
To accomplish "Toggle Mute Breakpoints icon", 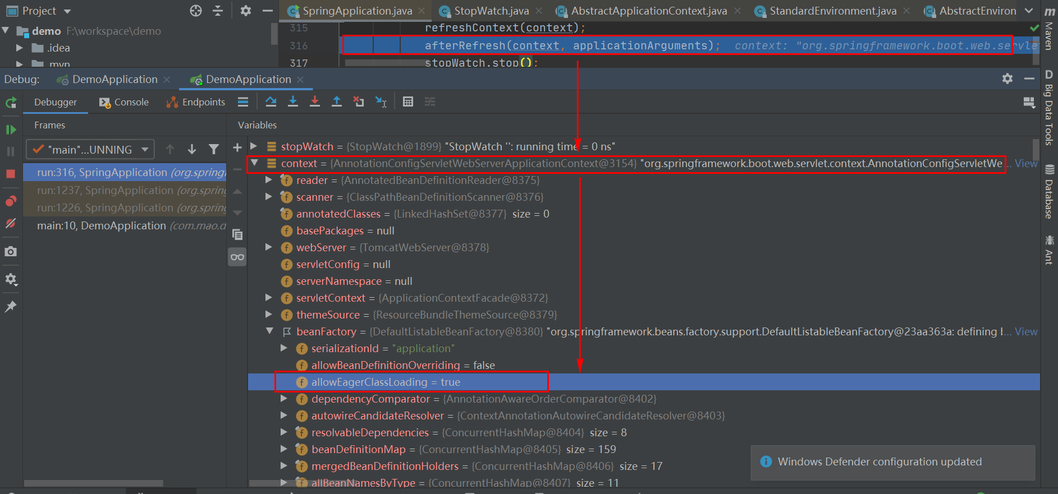I will pyautogui.click(x=11, y=223).
